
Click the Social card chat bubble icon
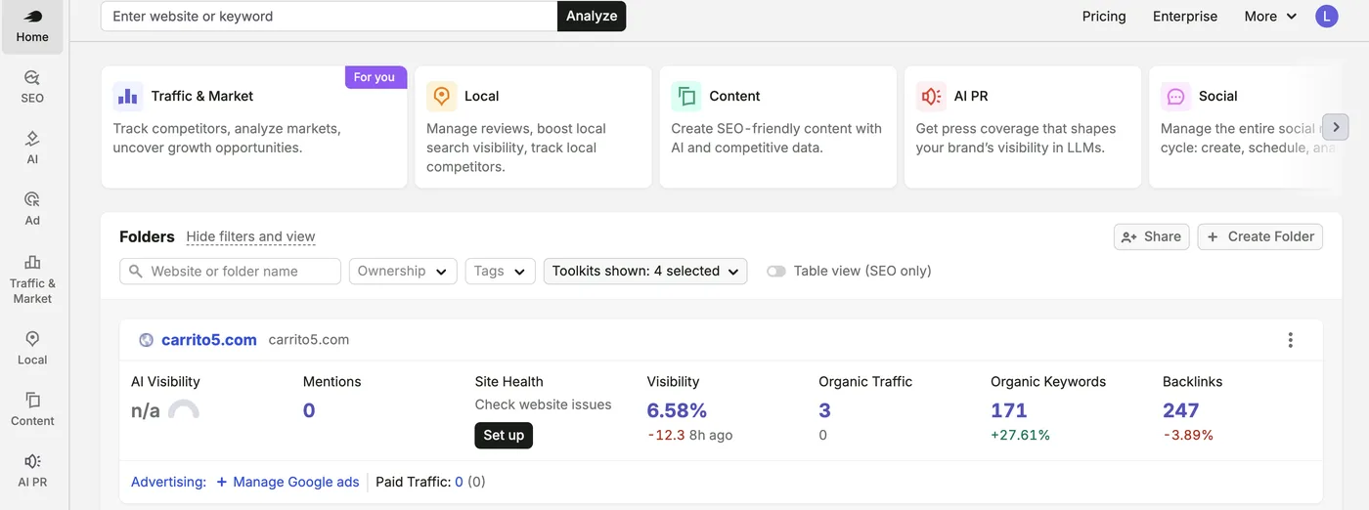1175,96
